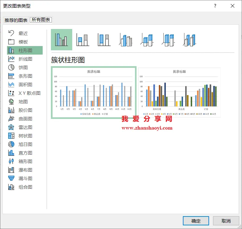Select the 树状图 treemap category
The image size is (242, 229).
25,136
